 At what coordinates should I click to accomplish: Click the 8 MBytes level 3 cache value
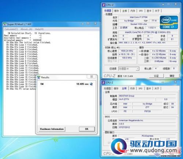159,61
